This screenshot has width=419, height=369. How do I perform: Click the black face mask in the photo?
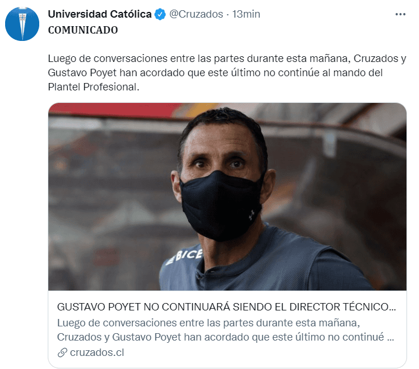(x=221, y=206)
